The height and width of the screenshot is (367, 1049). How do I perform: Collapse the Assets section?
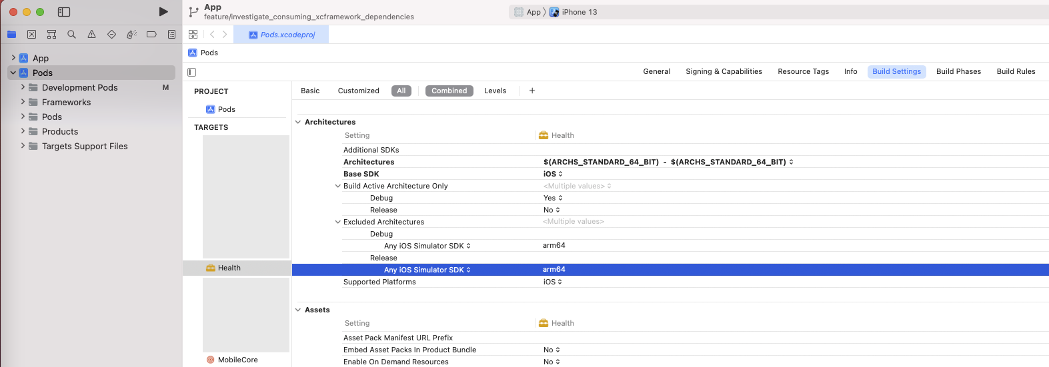click(298, 310)
